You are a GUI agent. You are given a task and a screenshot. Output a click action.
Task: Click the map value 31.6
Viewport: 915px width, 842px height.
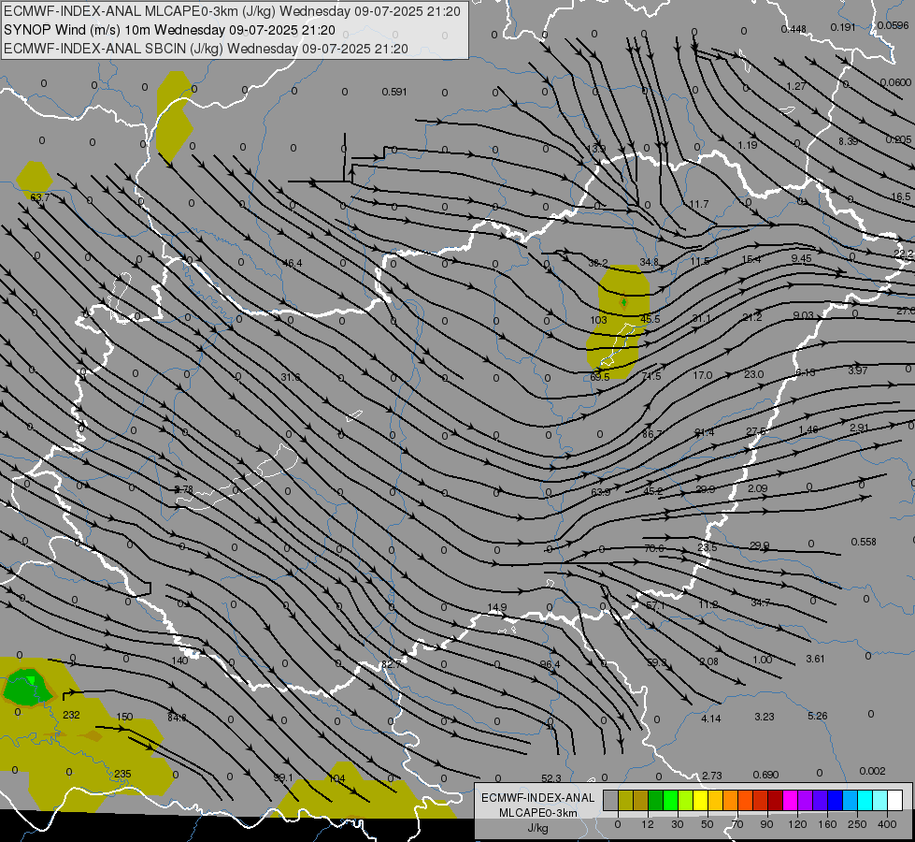click(x=291, y=377)
